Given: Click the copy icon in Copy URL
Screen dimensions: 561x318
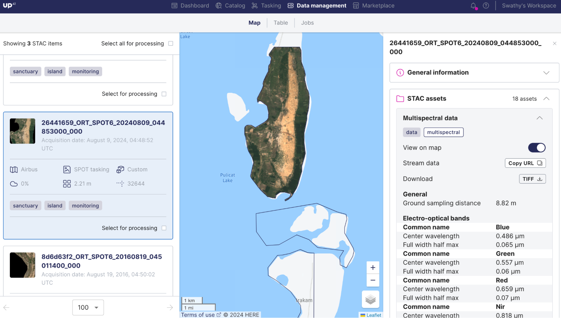Looking at the screenshot, I should [540, 163].
